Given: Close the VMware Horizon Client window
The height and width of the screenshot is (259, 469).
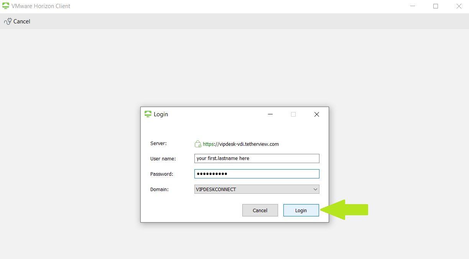Looking at the screenshot, I should tap(459, 6).
